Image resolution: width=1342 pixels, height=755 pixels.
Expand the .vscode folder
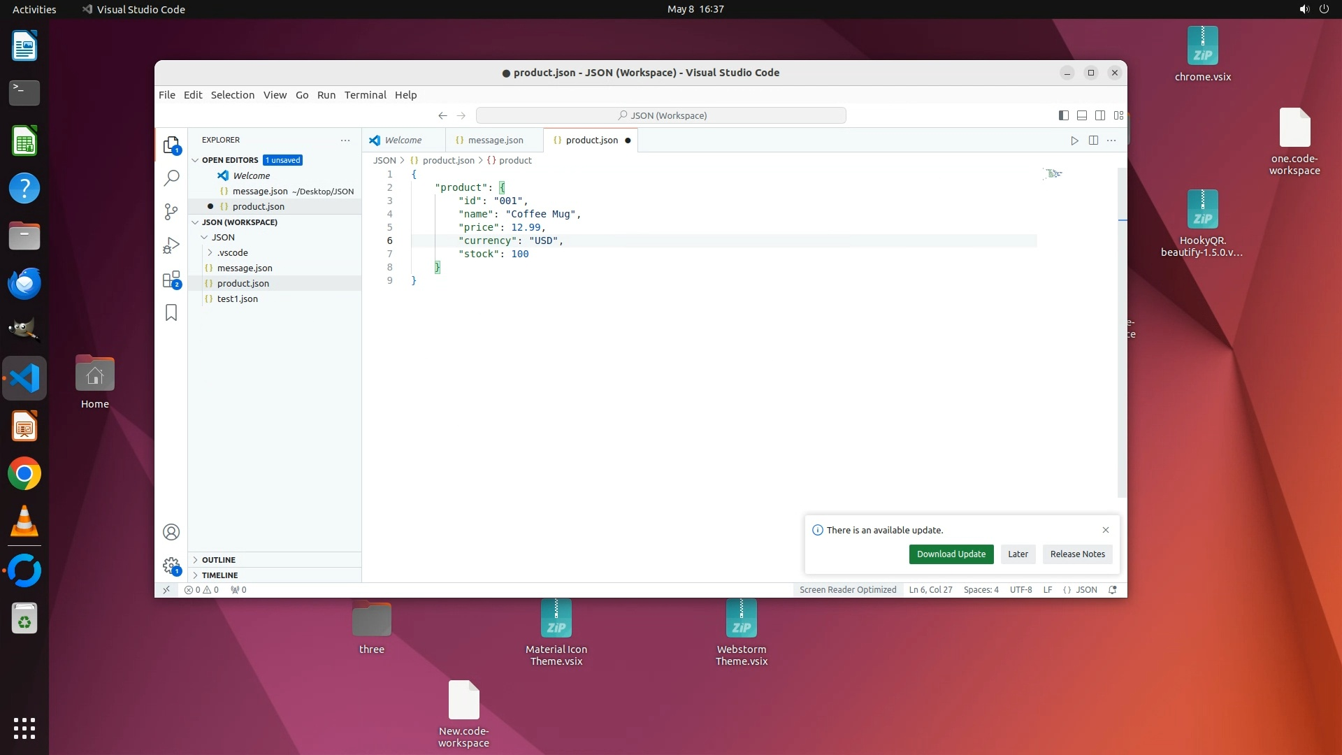tap(232, 252)
